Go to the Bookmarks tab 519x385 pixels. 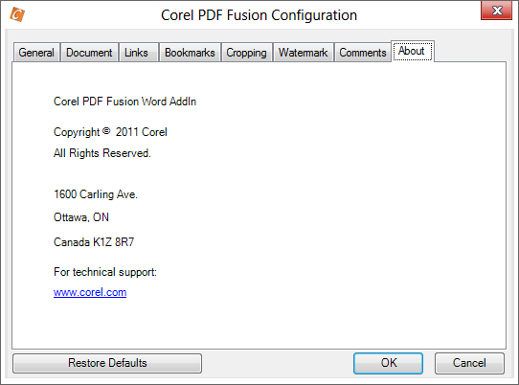click(x=190, y=53)
